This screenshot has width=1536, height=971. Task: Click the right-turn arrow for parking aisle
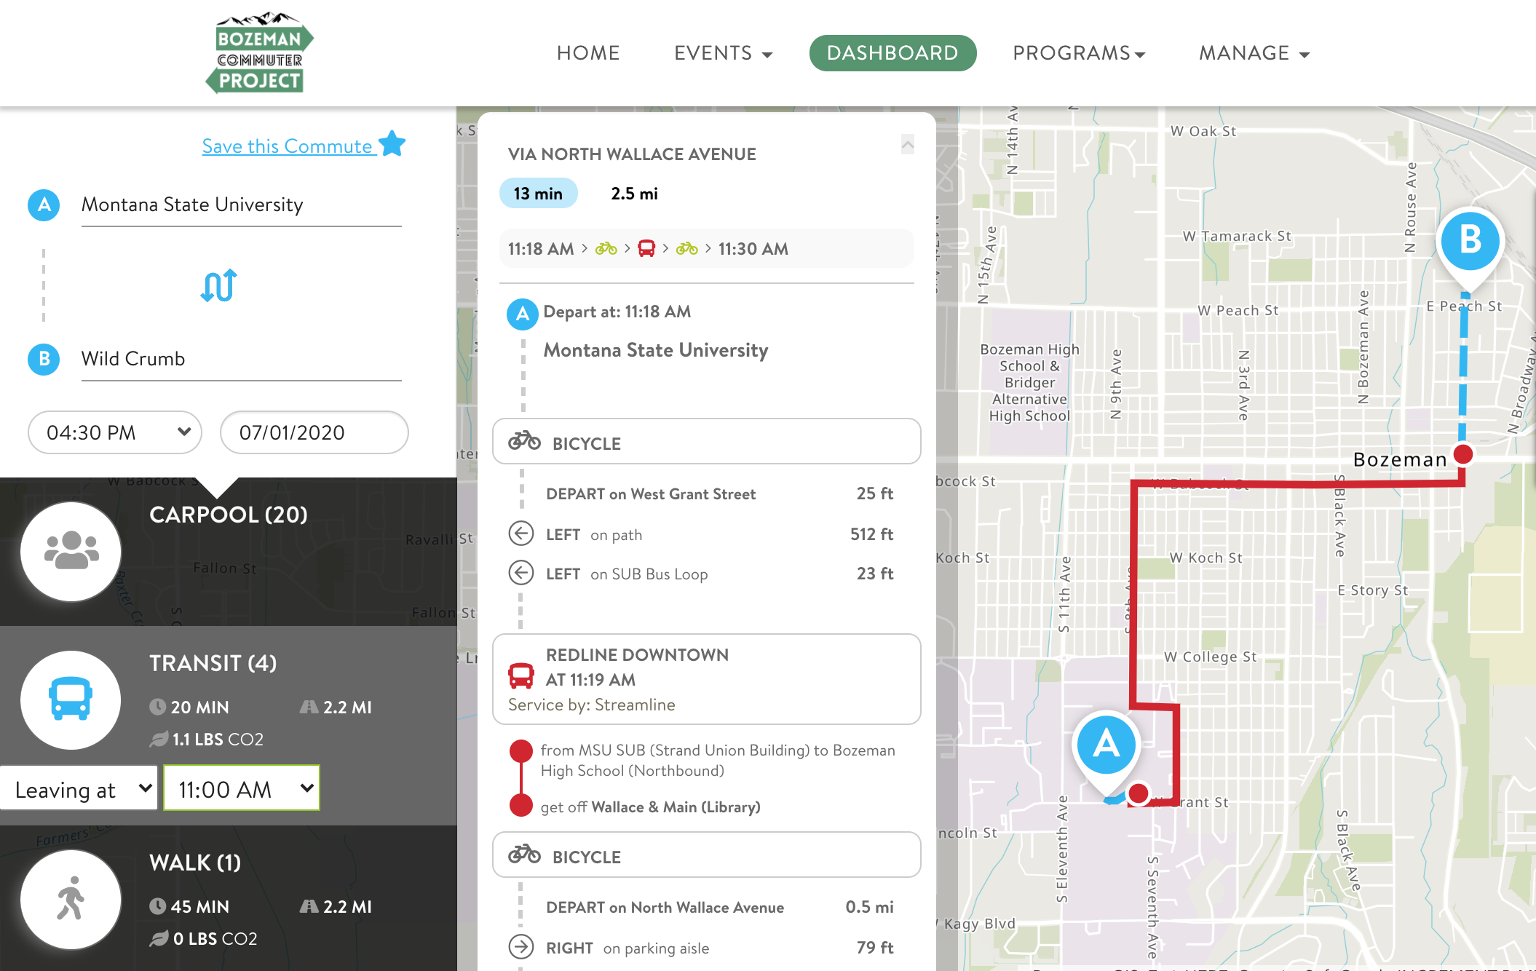tap(520, 947)
